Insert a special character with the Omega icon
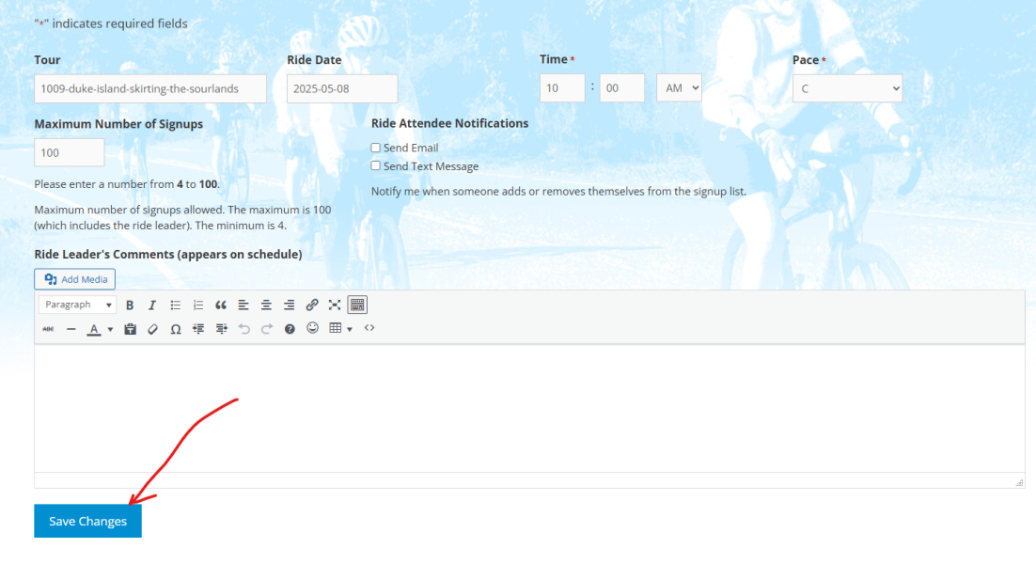Viewport: 1036px width, 564px height. [x=176, y=329]
